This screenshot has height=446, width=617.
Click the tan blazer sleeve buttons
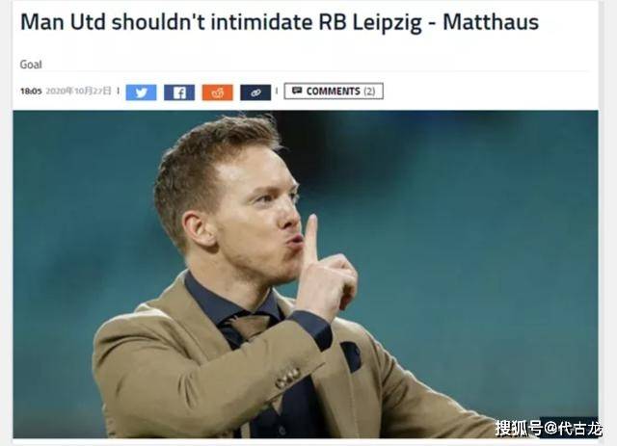point(287,378)
